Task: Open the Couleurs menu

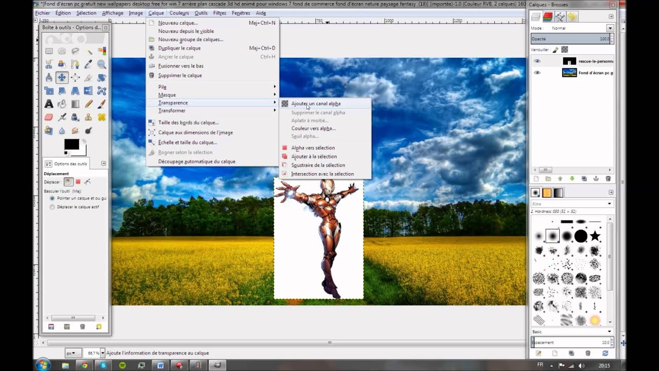Action: (x=179, y=13)
